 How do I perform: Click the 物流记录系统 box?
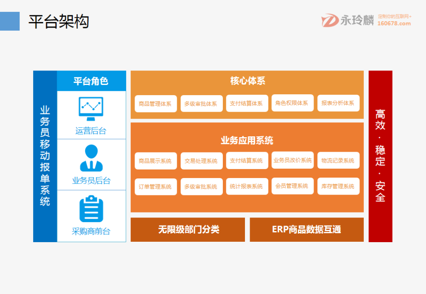[338, 161]
